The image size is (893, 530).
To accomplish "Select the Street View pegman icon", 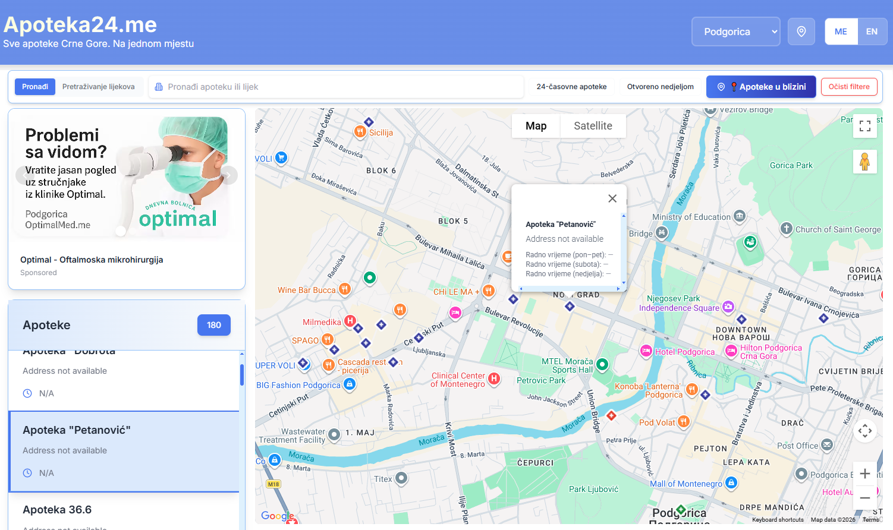I will (x=864, y=162).
